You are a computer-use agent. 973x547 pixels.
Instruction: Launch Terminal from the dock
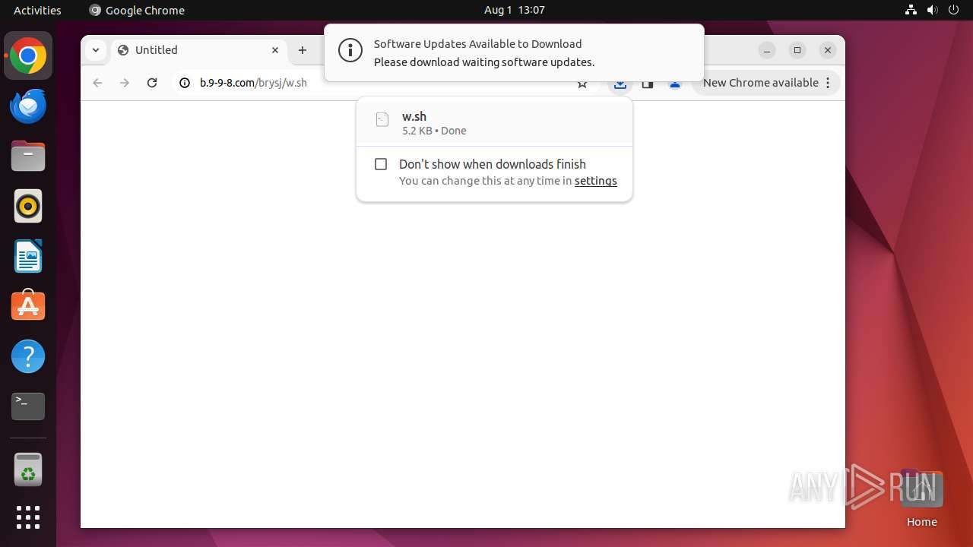point(28,406)
